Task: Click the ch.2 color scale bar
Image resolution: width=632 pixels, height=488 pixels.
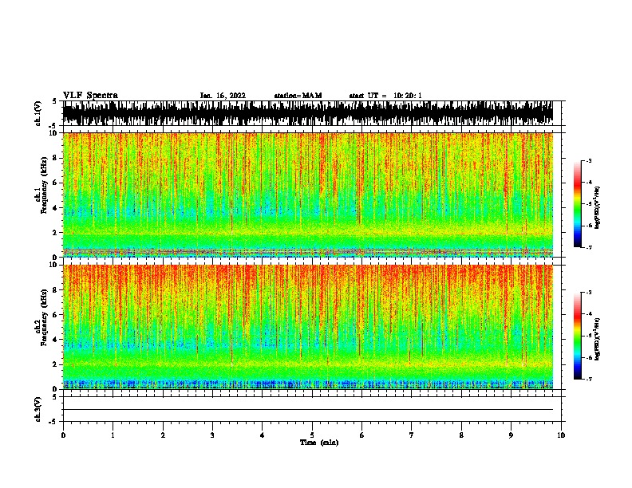Action: pyautogui.click(x=578, y=336)
